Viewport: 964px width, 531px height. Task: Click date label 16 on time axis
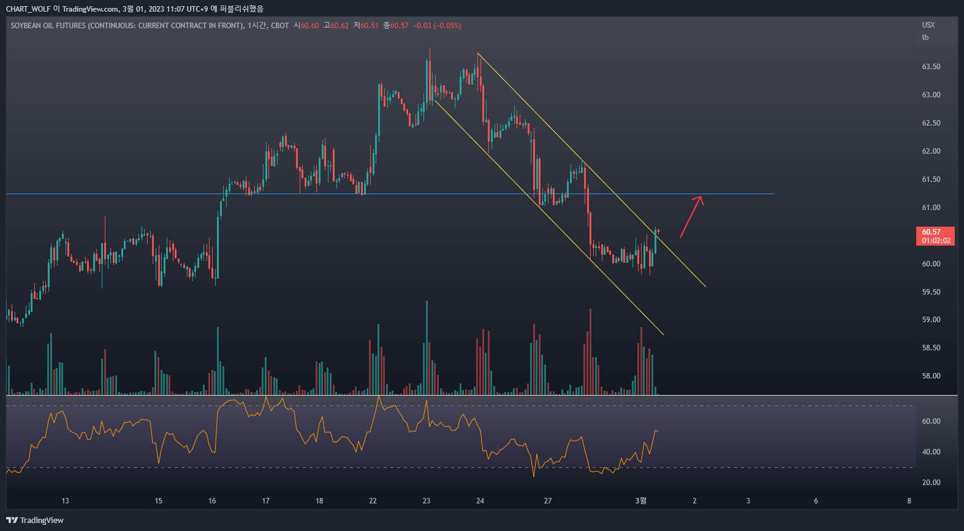point(212,501)
